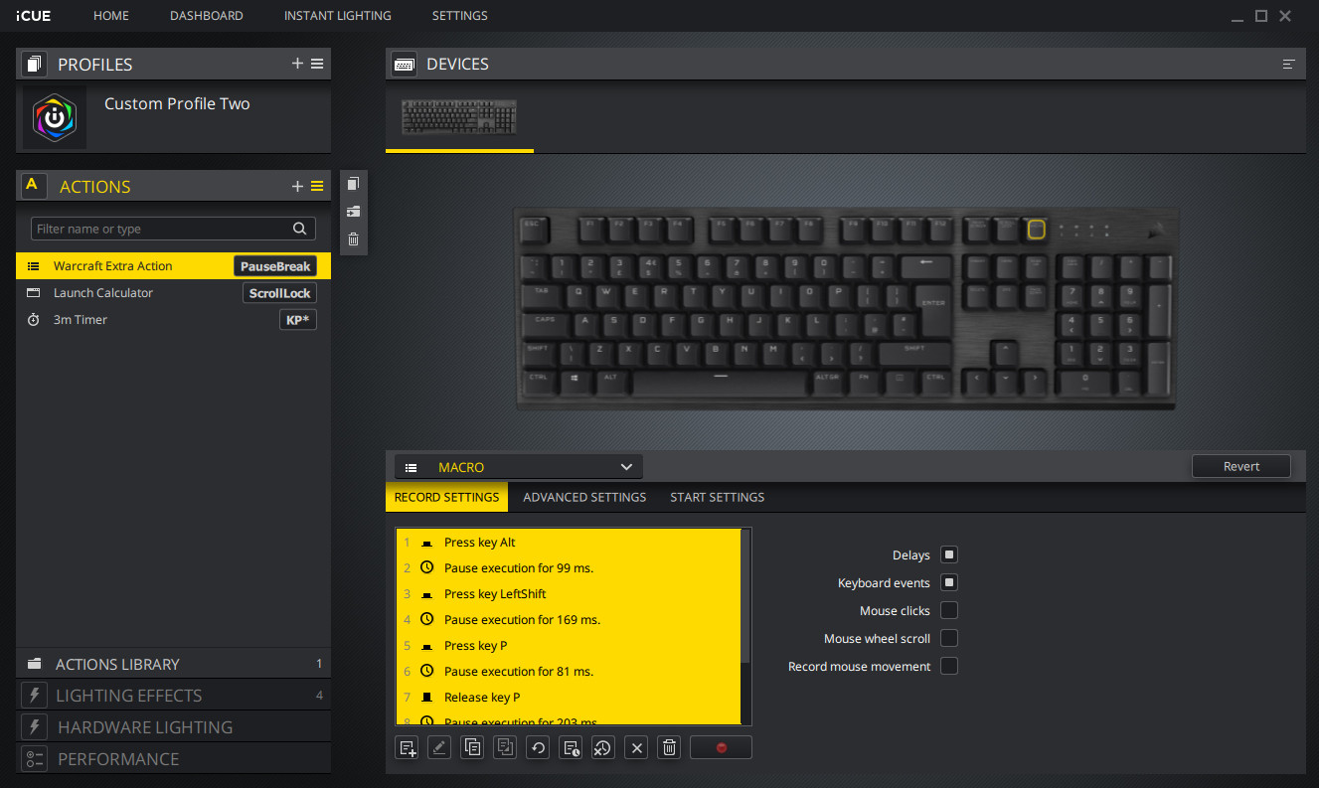The image size is (1319, 788).
Task: Click the plus icon in Actions header
Action: click(x=297, y=186)
